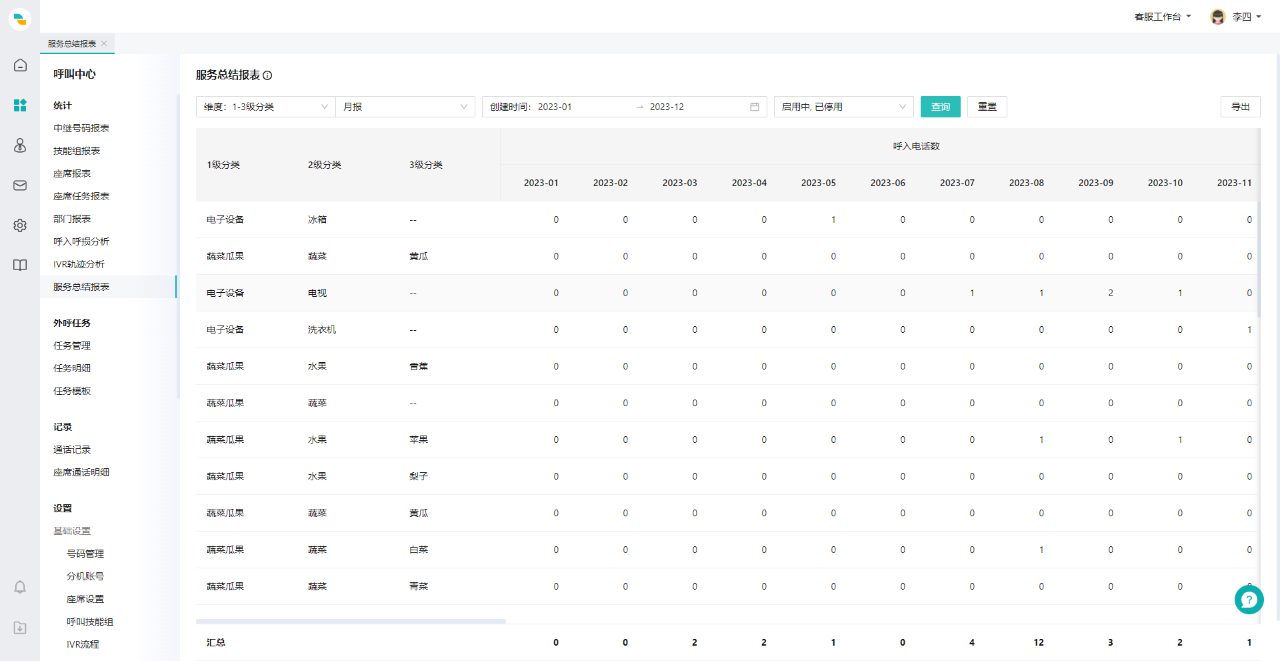The width and height of the screenshot is (1280, 661).
Task: Click the 李四 user avatar
Action: 1218,17
